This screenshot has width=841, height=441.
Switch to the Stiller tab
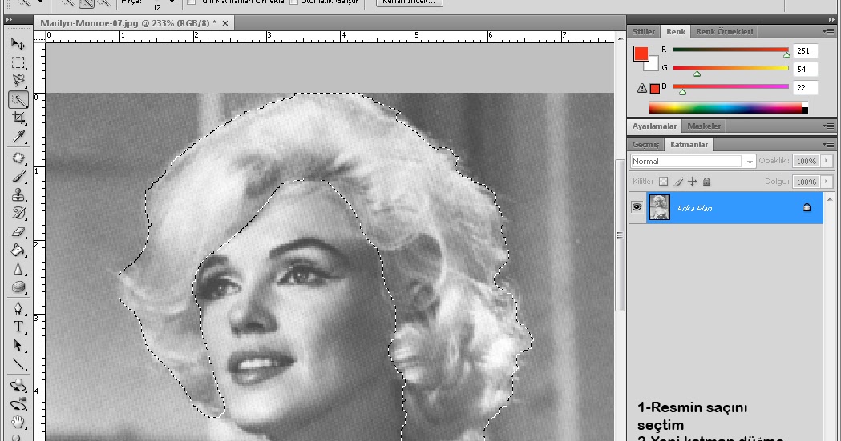644,31
